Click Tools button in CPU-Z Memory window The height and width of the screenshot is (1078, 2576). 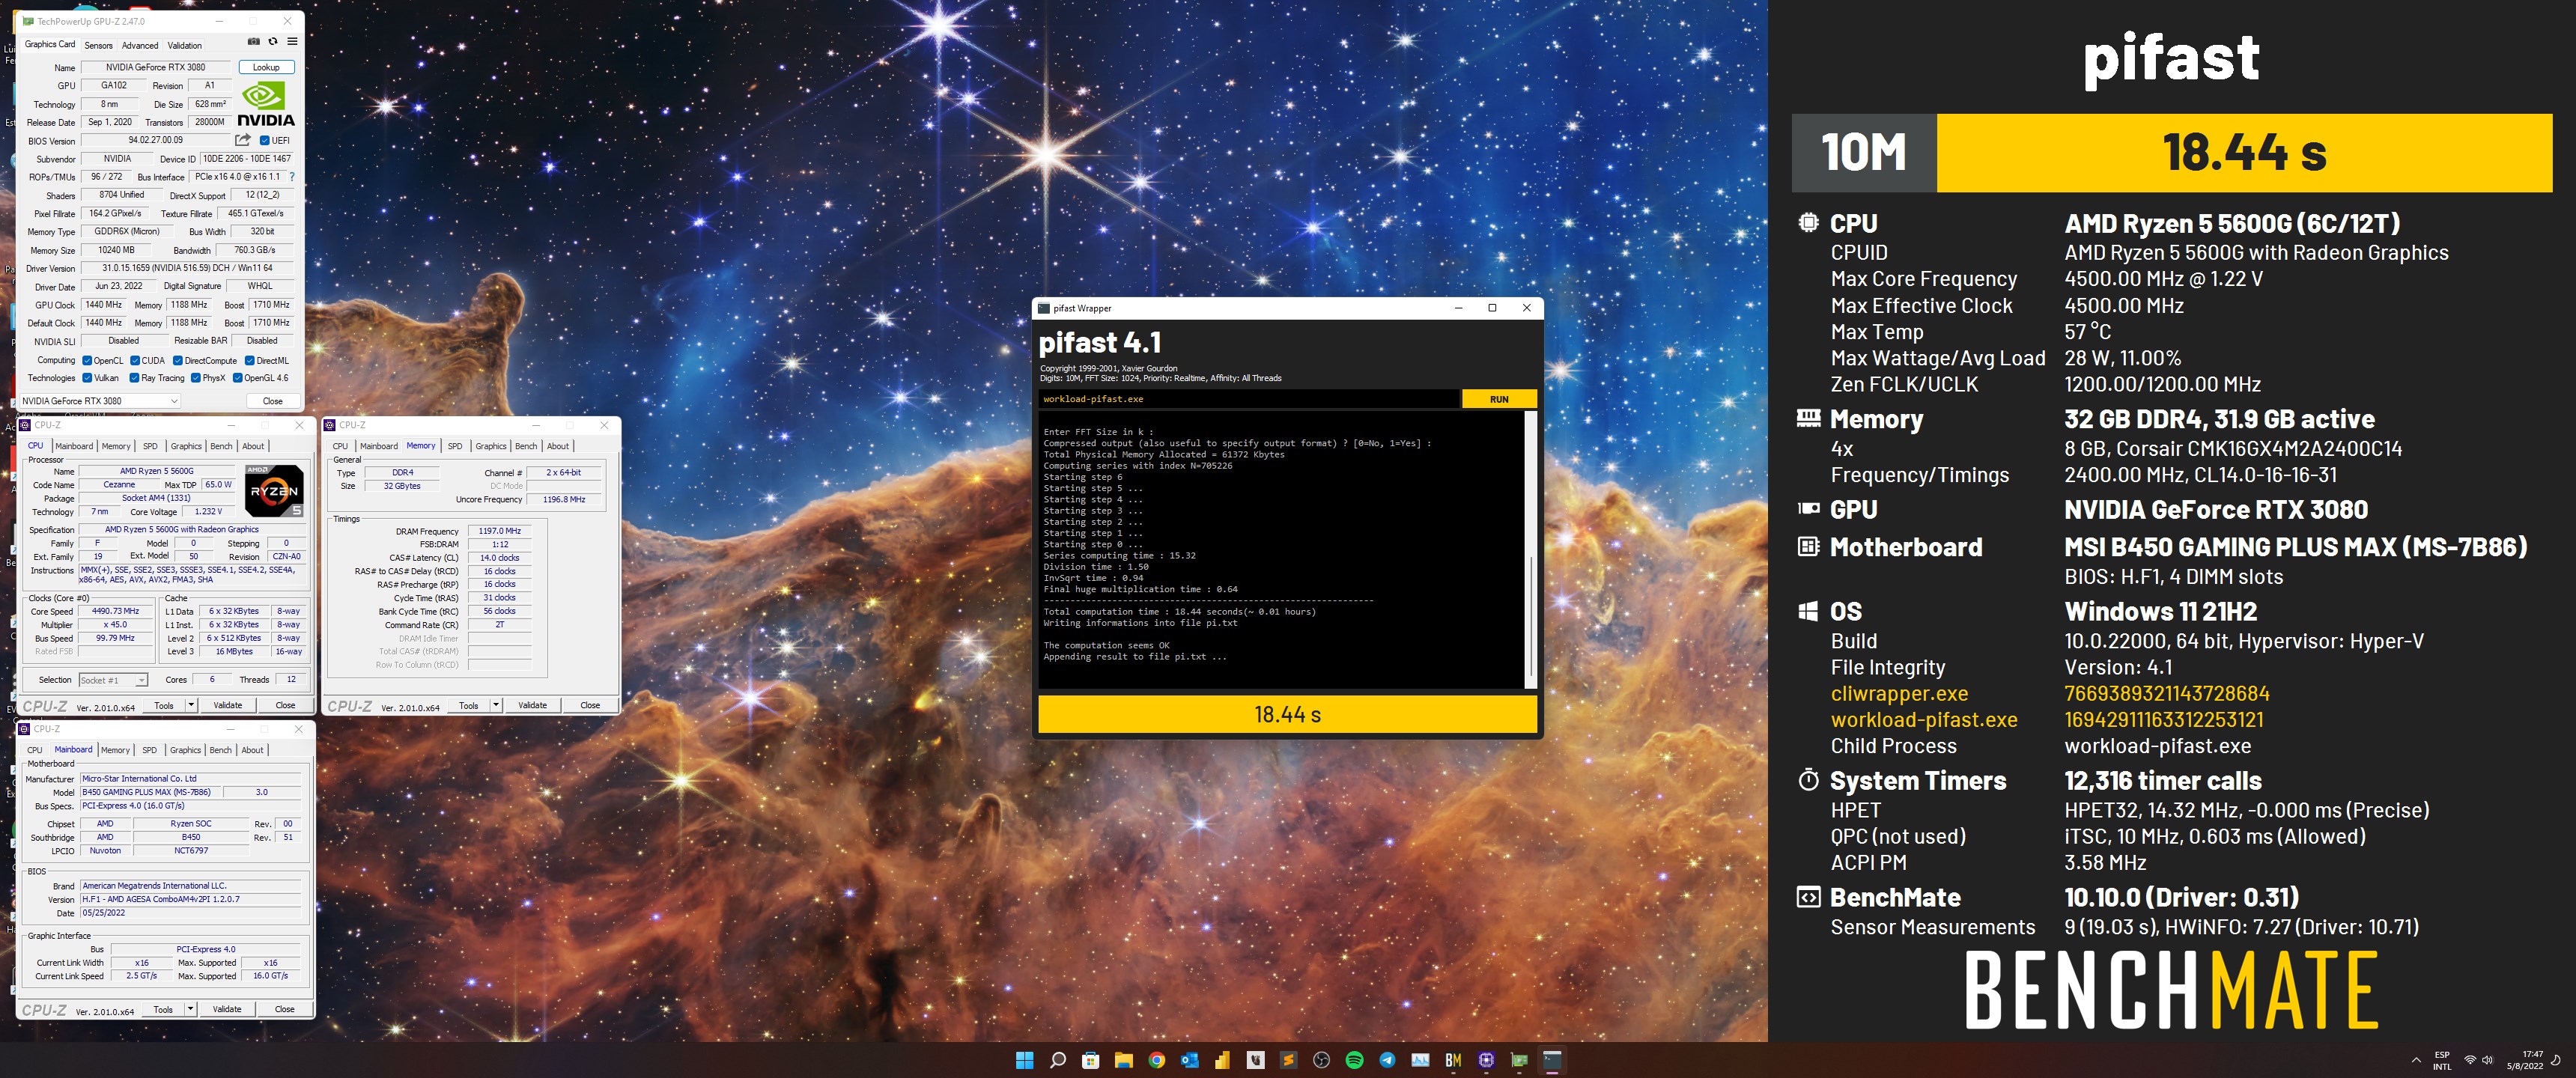click(468, 705)
